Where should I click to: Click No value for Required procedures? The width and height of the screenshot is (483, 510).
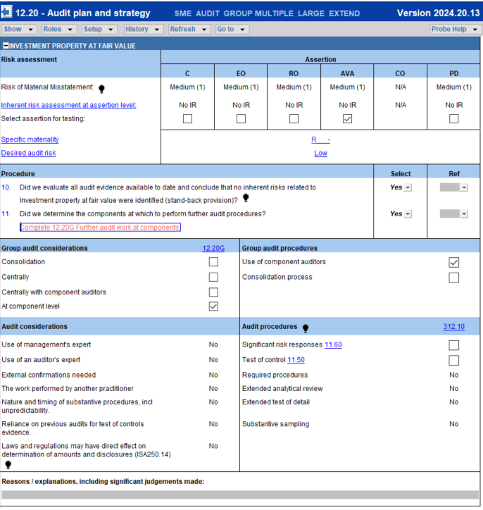(453, 375)
